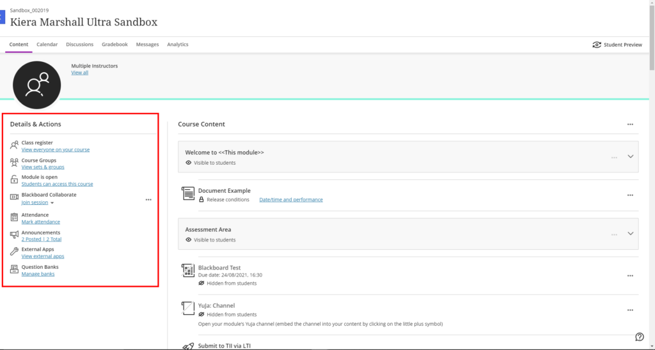Open View everyone on your course link
The height and width of the screenshot is (350, 655).
point(56,149)
